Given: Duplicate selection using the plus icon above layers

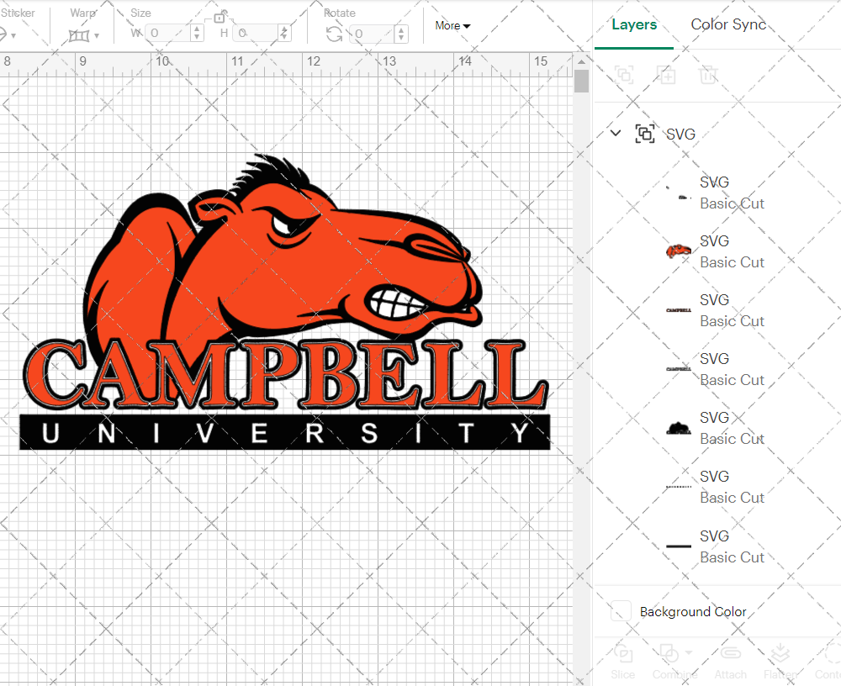Looking at the screenshot, I should click(667, 75).
